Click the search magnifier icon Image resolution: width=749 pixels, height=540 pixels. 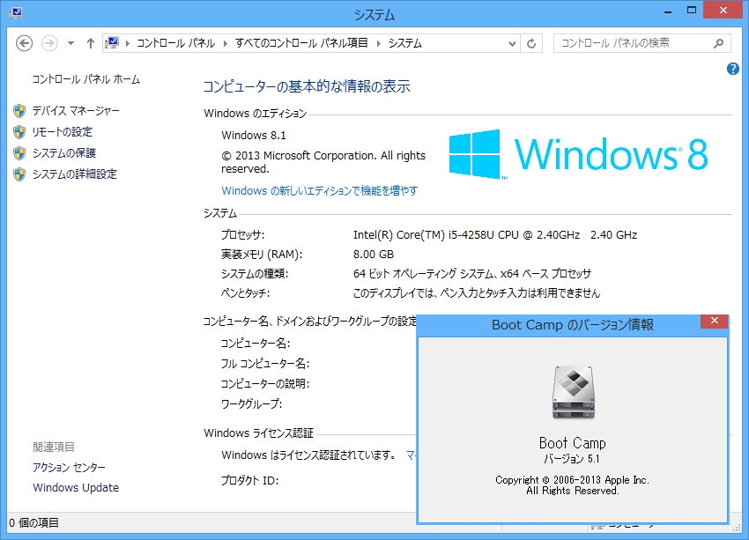coord(718,43)
